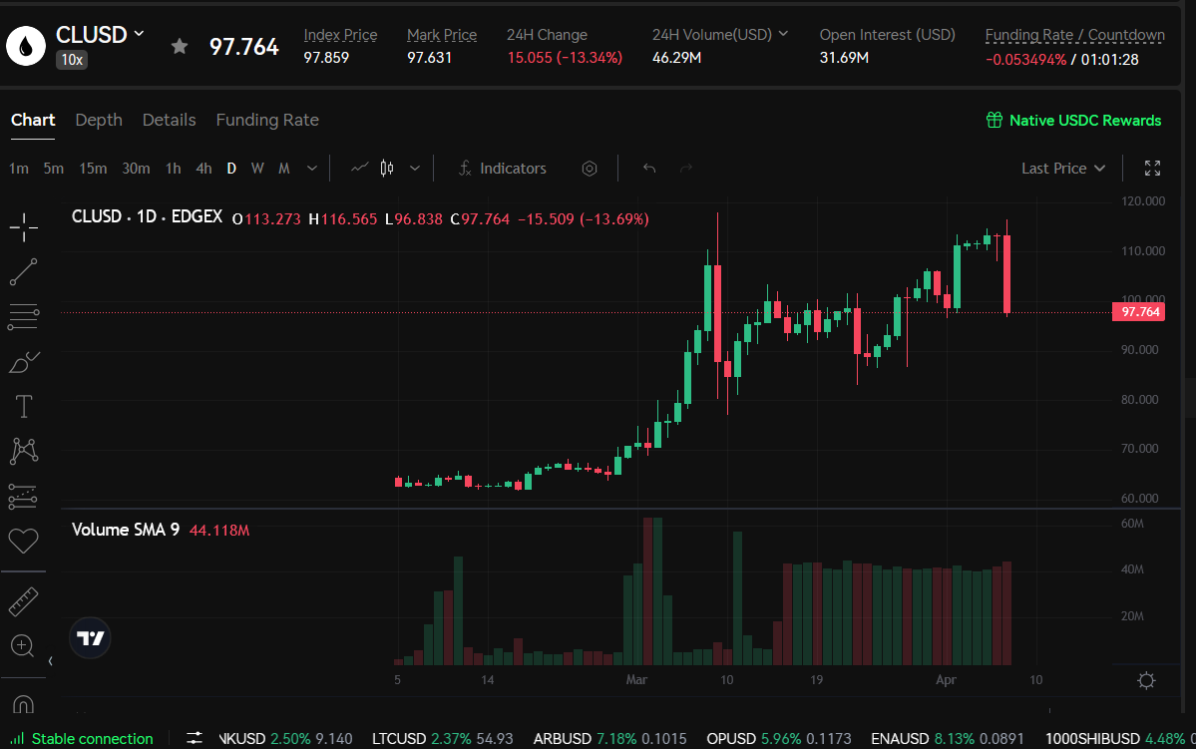
Task: Click the TradingView logo badge
Action: point(90,638)
